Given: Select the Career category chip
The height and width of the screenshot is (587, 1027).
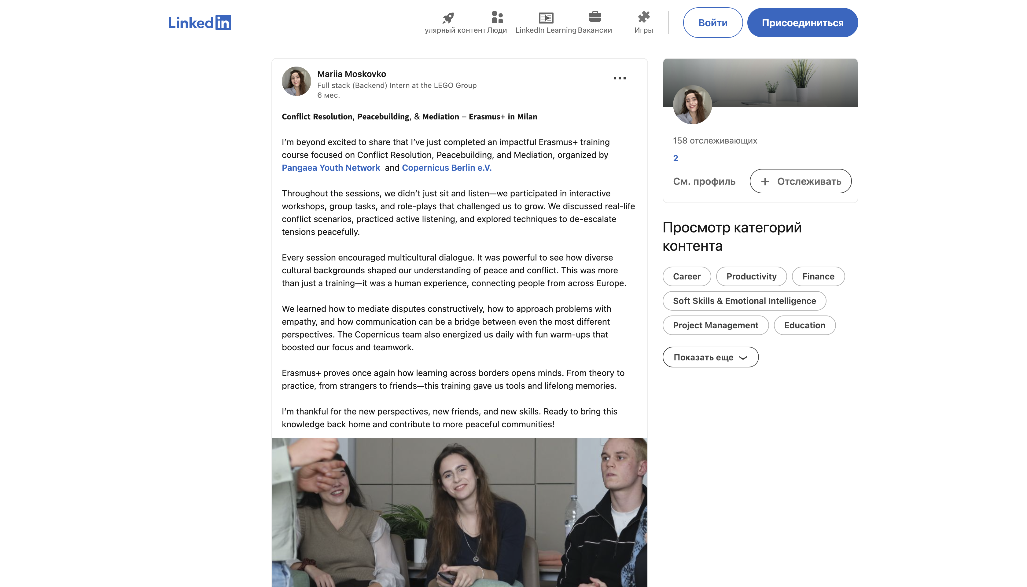Looking at the screenshot, I should pyautogui.click(x=687, y=277).
